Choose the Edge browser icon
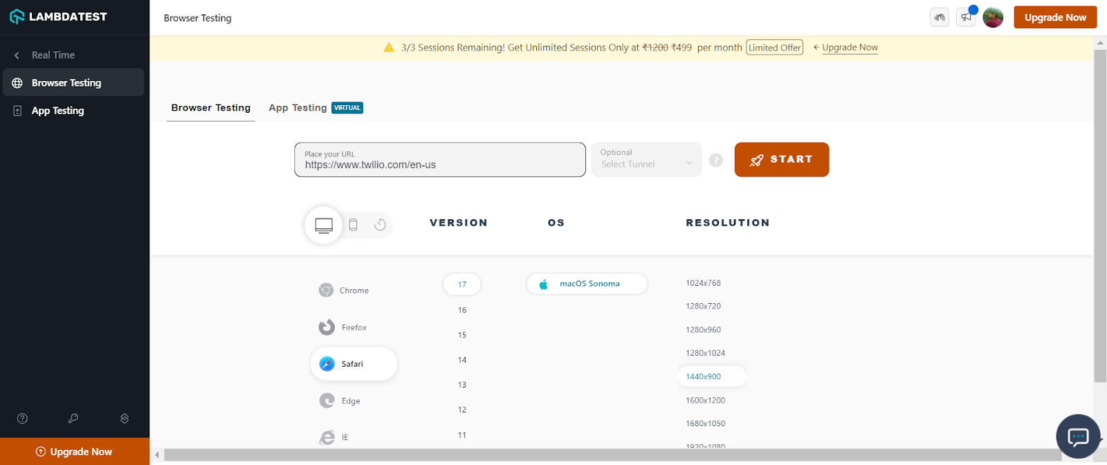 tap(327, 401)
